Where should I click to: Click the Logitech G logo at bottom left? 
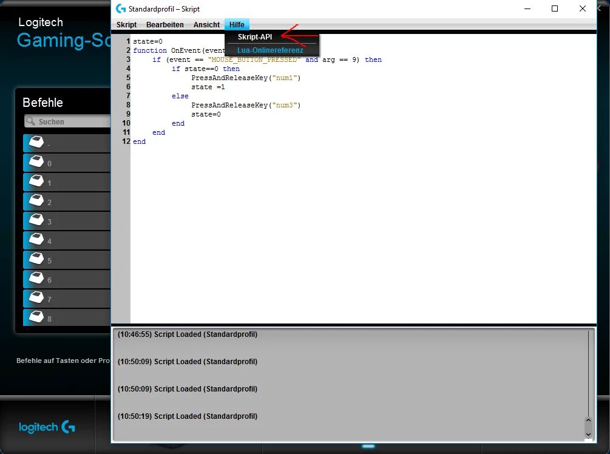click(47, 427)
